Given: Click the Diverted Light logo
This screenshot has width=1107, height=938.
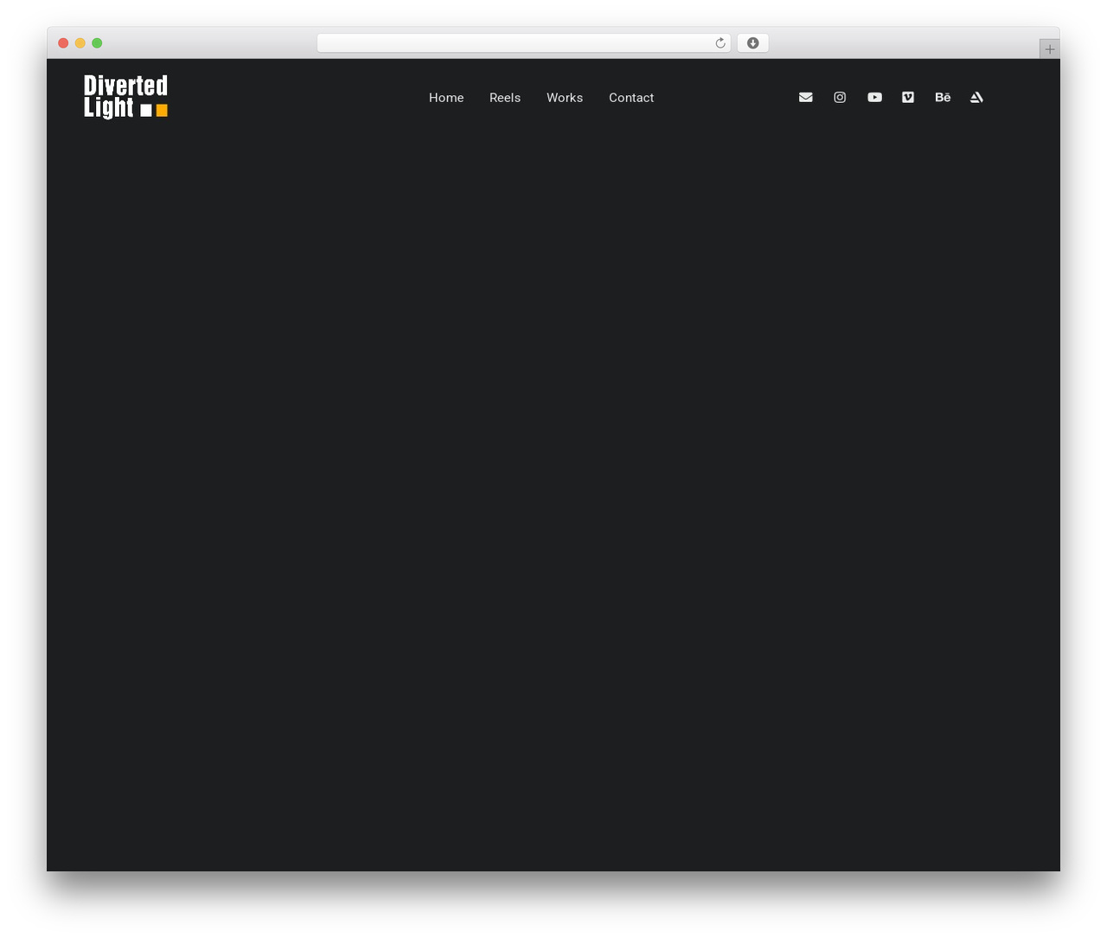Looking at the screenshot, I should [125, 96].
